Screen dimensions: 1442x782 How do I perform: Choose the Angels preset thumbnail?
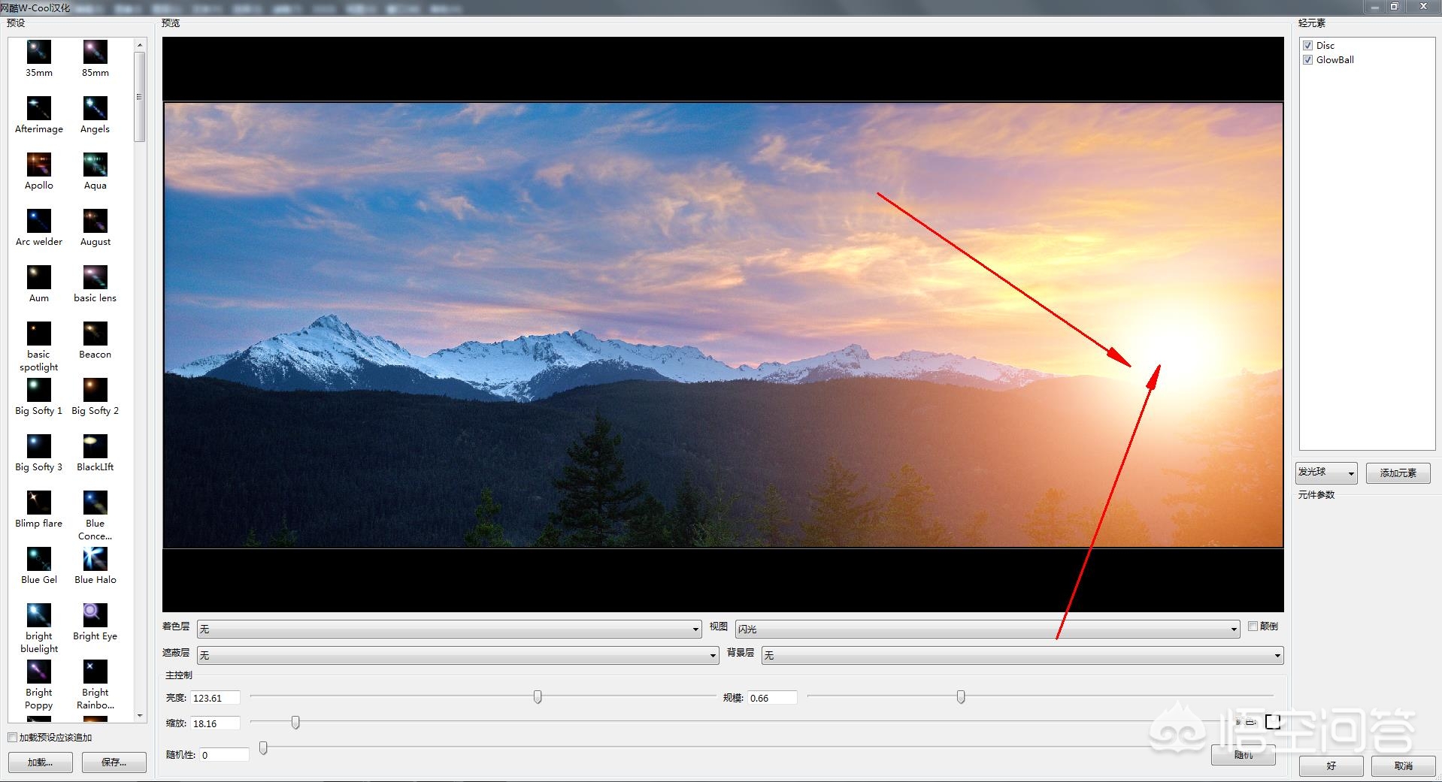click(95, 109)
